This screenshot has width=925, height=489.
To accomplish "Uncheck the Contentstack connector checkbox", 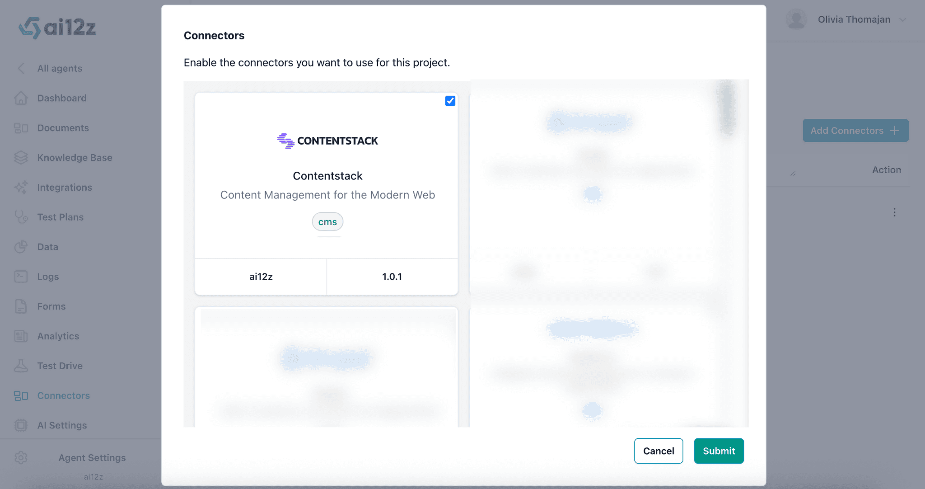I will (450, 101).
